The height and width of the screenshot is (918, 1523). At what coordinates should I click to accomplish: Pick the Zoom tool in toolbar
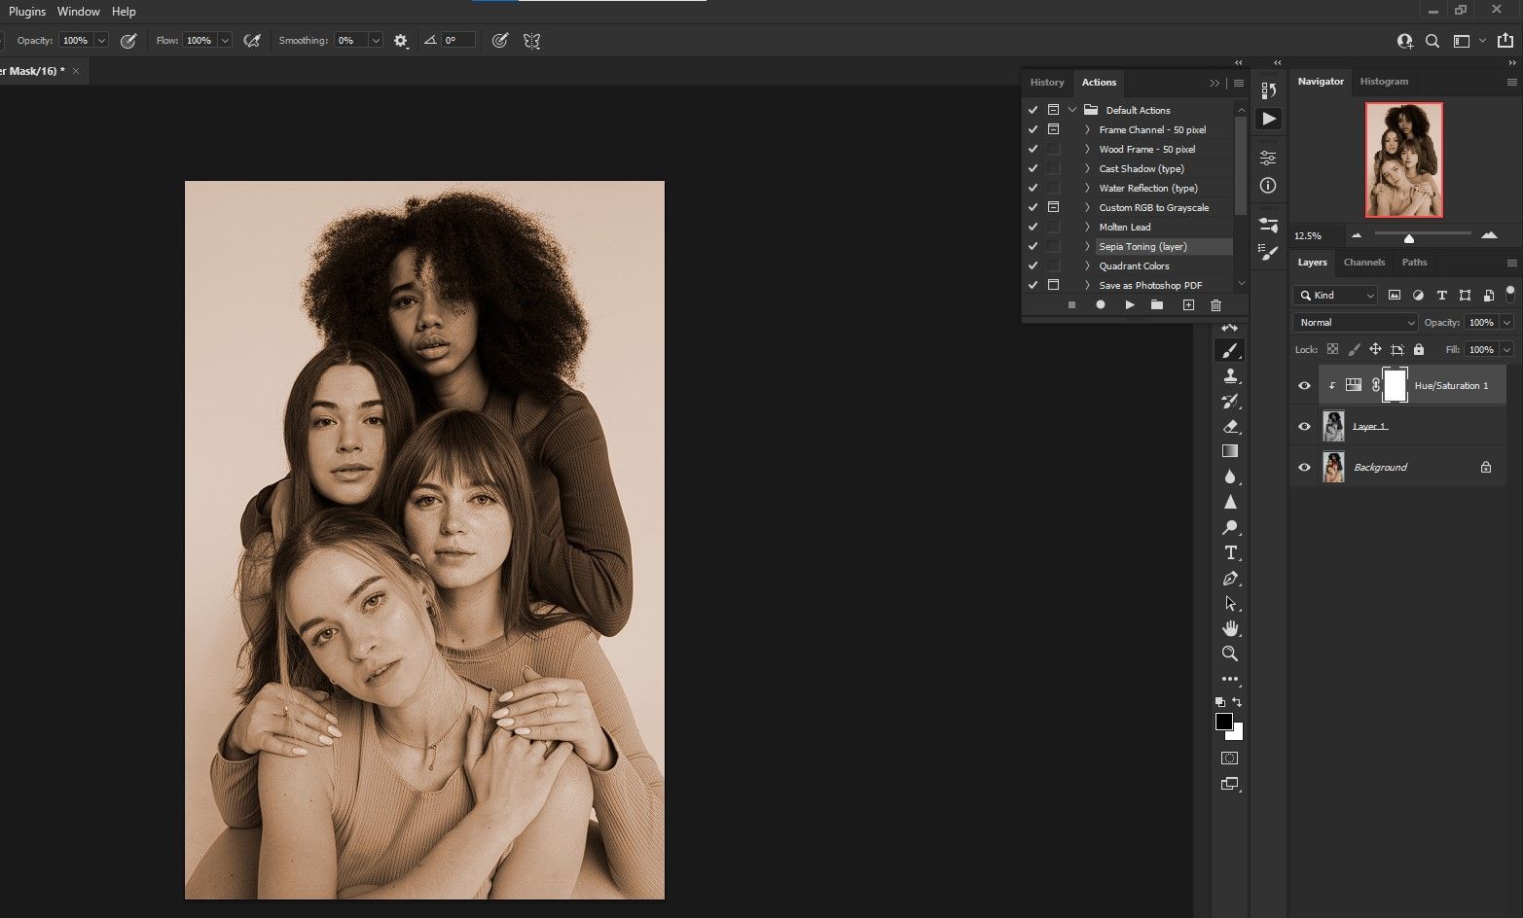[1230, 653]
